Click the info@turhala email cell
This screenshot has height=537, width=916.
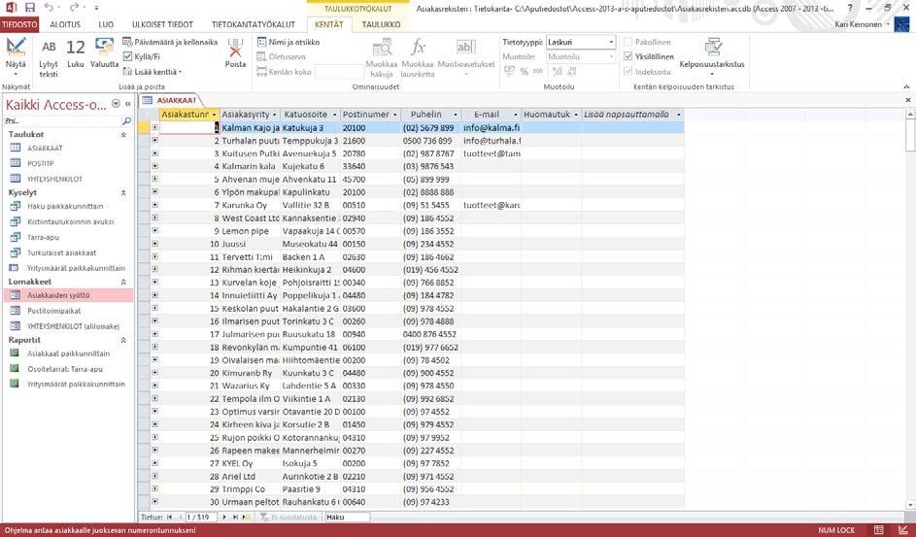click(x=492, y=141)
